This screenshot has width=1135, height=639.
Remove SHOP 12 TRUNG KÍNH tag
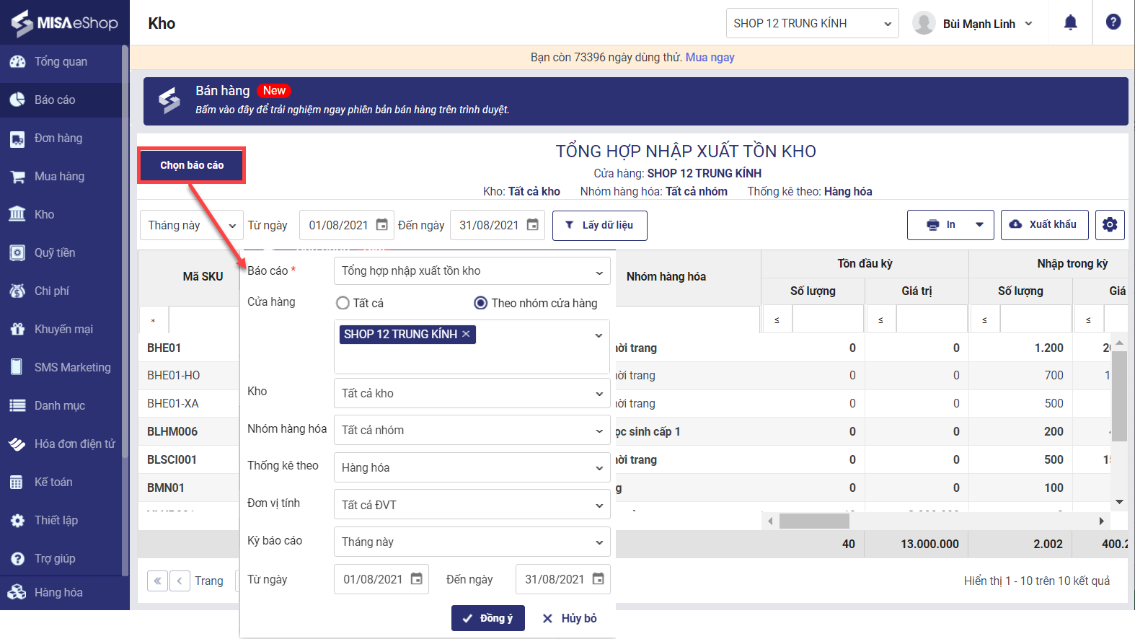click(x=467, y=334)
